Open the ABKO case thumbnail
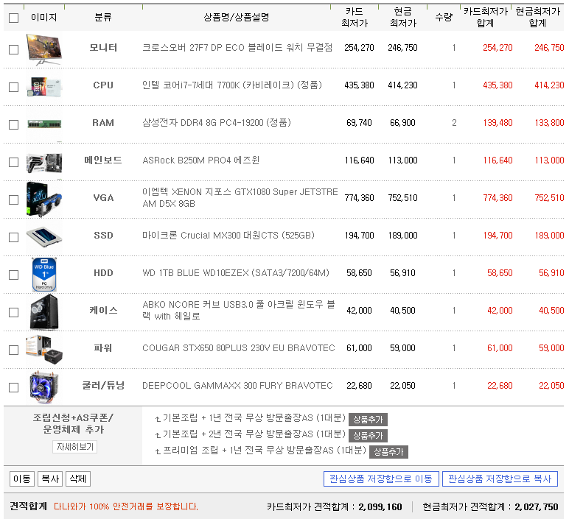 [44, 312]
